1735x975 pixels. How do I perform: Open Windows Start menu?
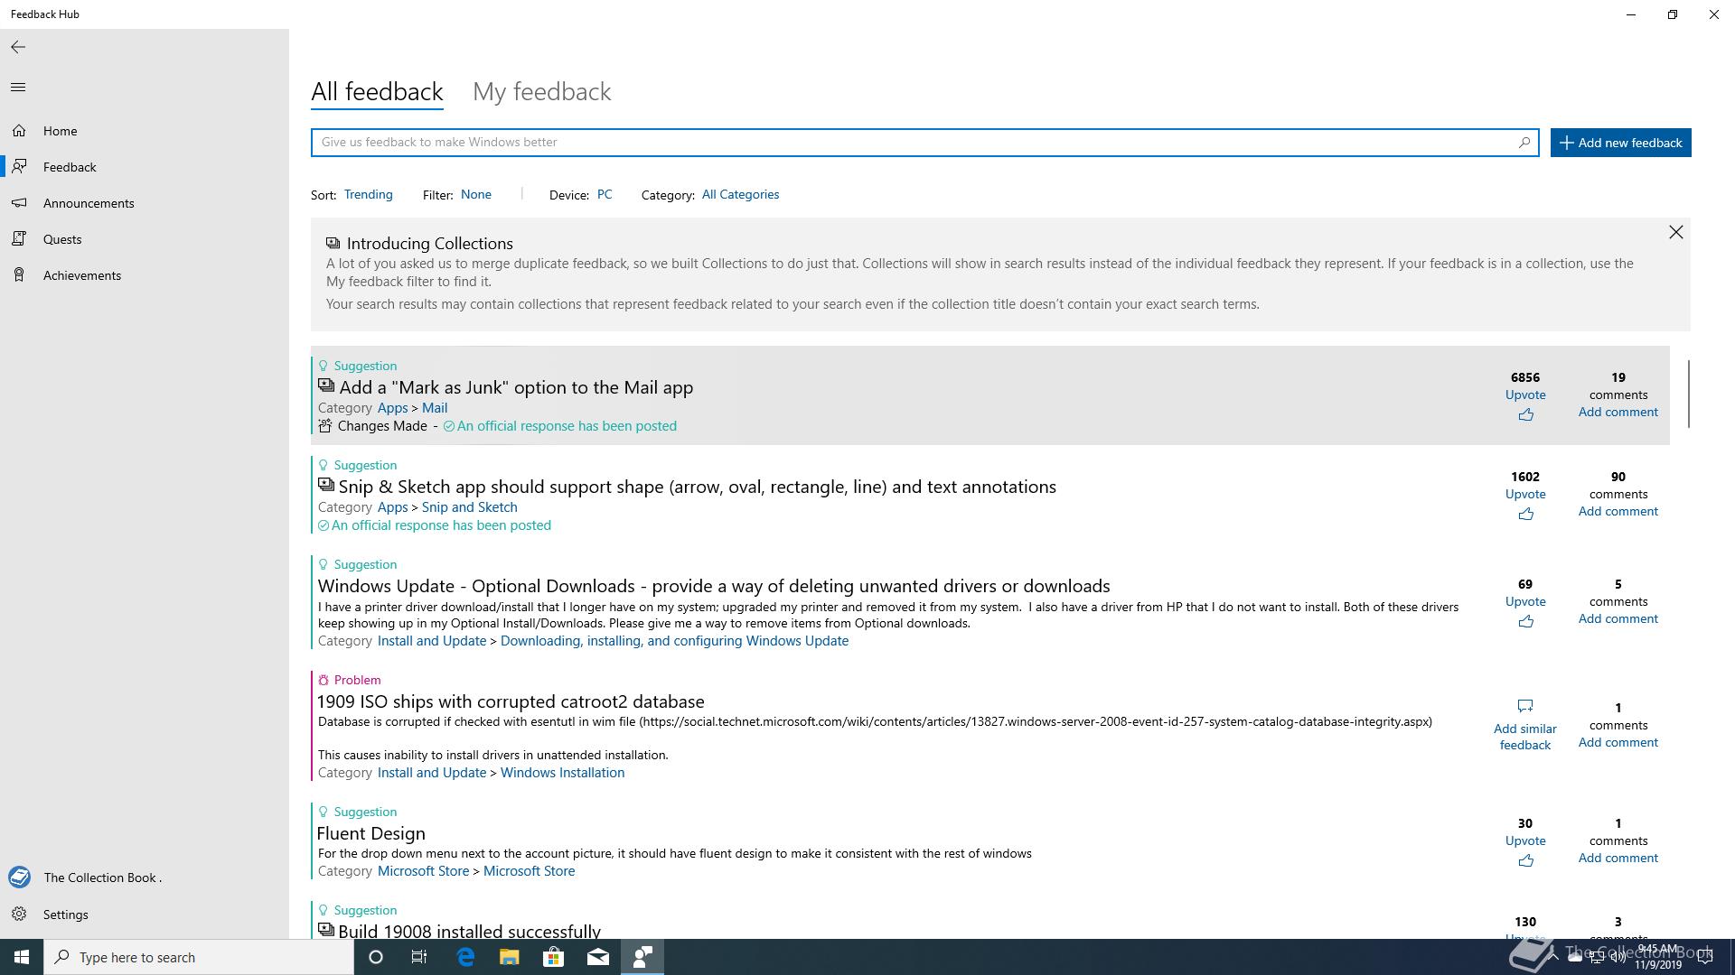click(x=22, y=957)
